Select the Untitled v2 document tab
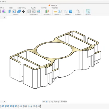 [x=53, y=5]
